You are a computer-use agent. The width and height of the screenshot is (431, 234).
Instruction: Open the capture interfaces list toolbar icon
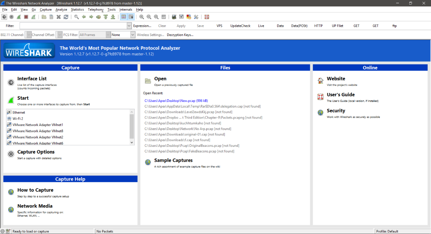tap(4, 17)
